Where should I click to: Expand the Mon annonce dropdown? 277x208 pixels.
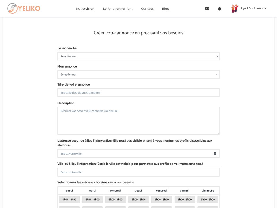[x=138, y=75]
